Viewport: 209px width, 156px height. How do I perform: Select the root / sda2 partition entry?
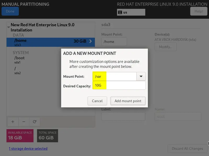(x=51, y=70)
